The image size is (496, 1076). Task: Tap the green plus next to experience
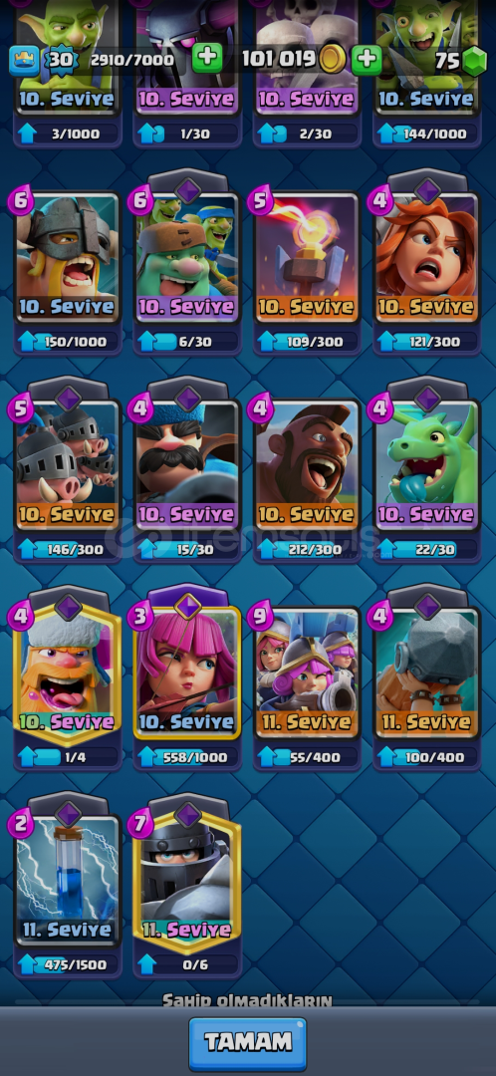click(x=207, y=60)
